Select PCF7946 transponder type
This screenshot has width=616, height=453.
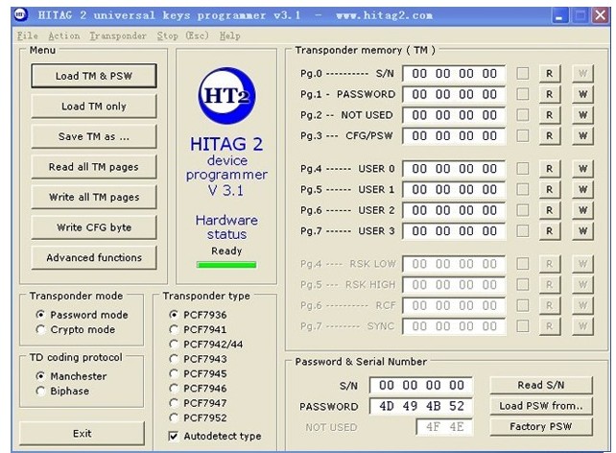pyautogui.click(x=174, y=390)
